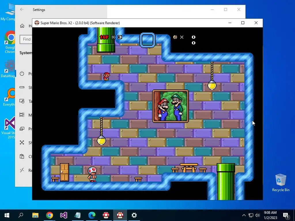Switch to the Settings gear on the taskbar
The image size is (295, 221).
click(134, 215)
